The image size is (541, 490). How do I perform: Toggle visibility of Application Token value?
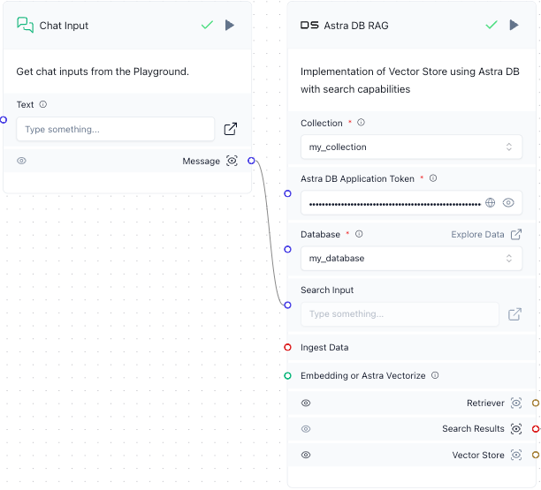tap(508, 202)
